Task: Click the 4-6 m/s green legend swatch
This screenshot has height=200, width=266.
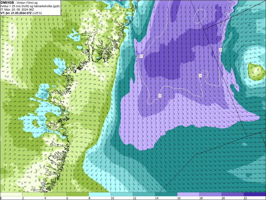Action: click(x=56, y=194)
